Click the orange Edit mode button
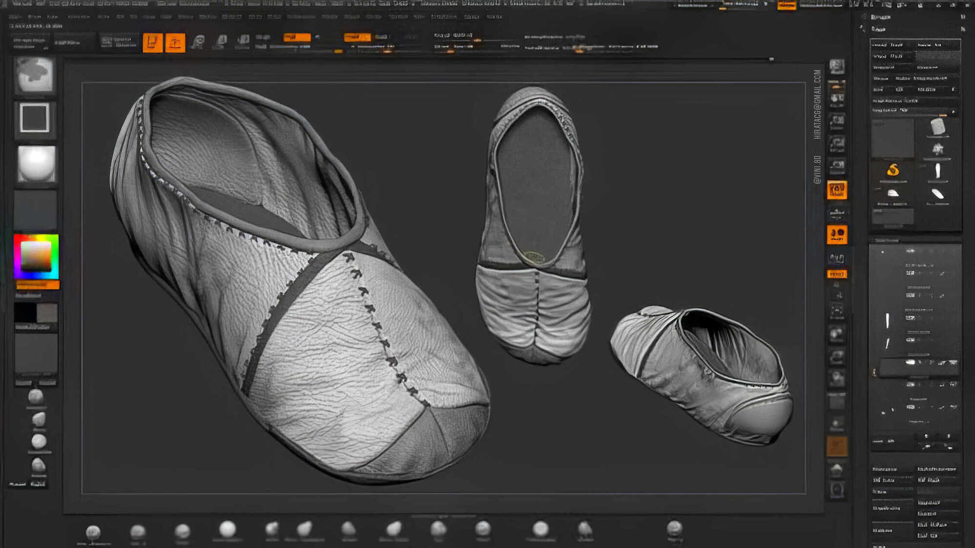Screen dimensions: 975x548 tap(152, 42)
